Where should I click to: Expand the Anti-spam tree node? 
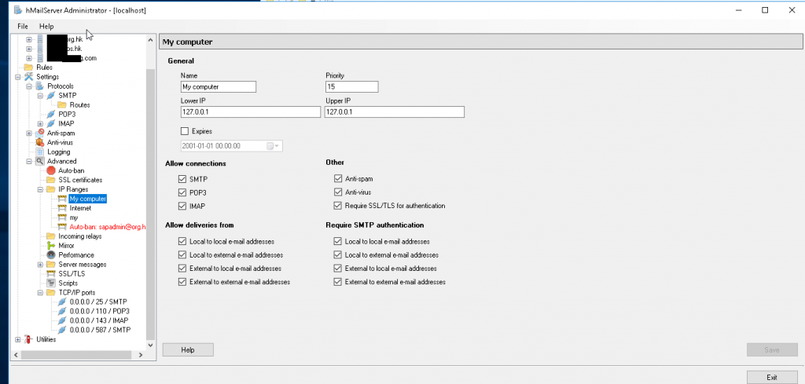(29, 133)
